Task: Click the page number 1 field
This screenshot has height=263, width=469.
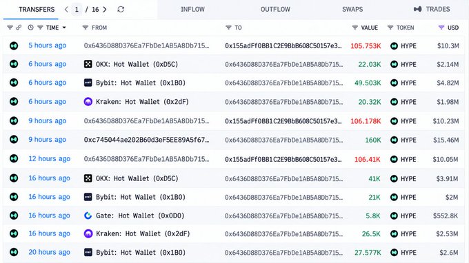Action: click(77, 10)
